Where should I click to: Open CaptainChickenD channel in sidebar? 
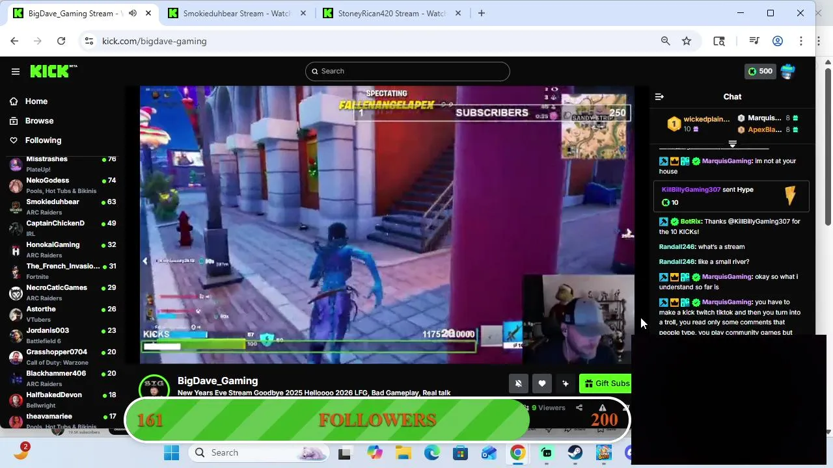62,228
